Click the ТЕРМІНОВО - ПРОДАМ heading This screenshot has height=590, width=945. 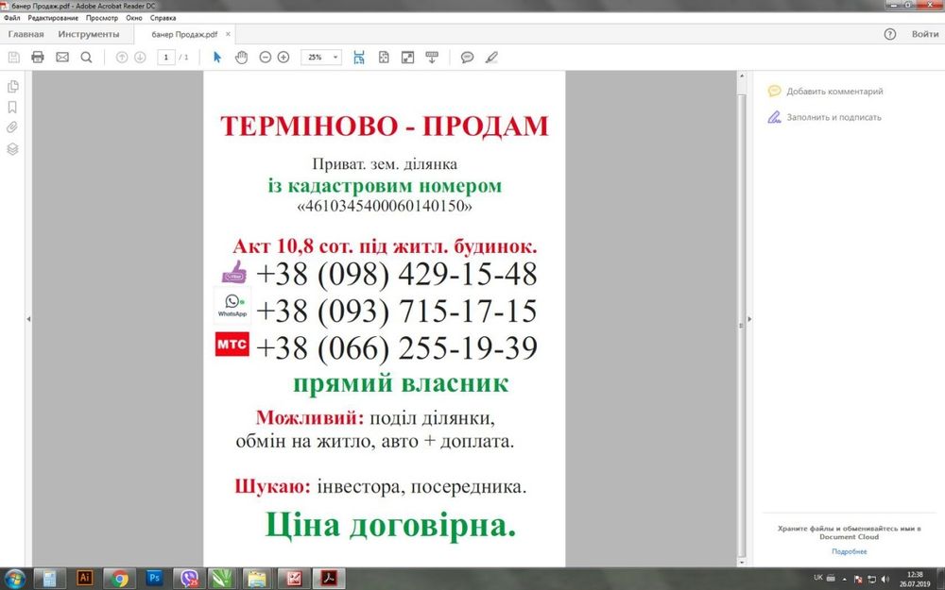point(385,126)
